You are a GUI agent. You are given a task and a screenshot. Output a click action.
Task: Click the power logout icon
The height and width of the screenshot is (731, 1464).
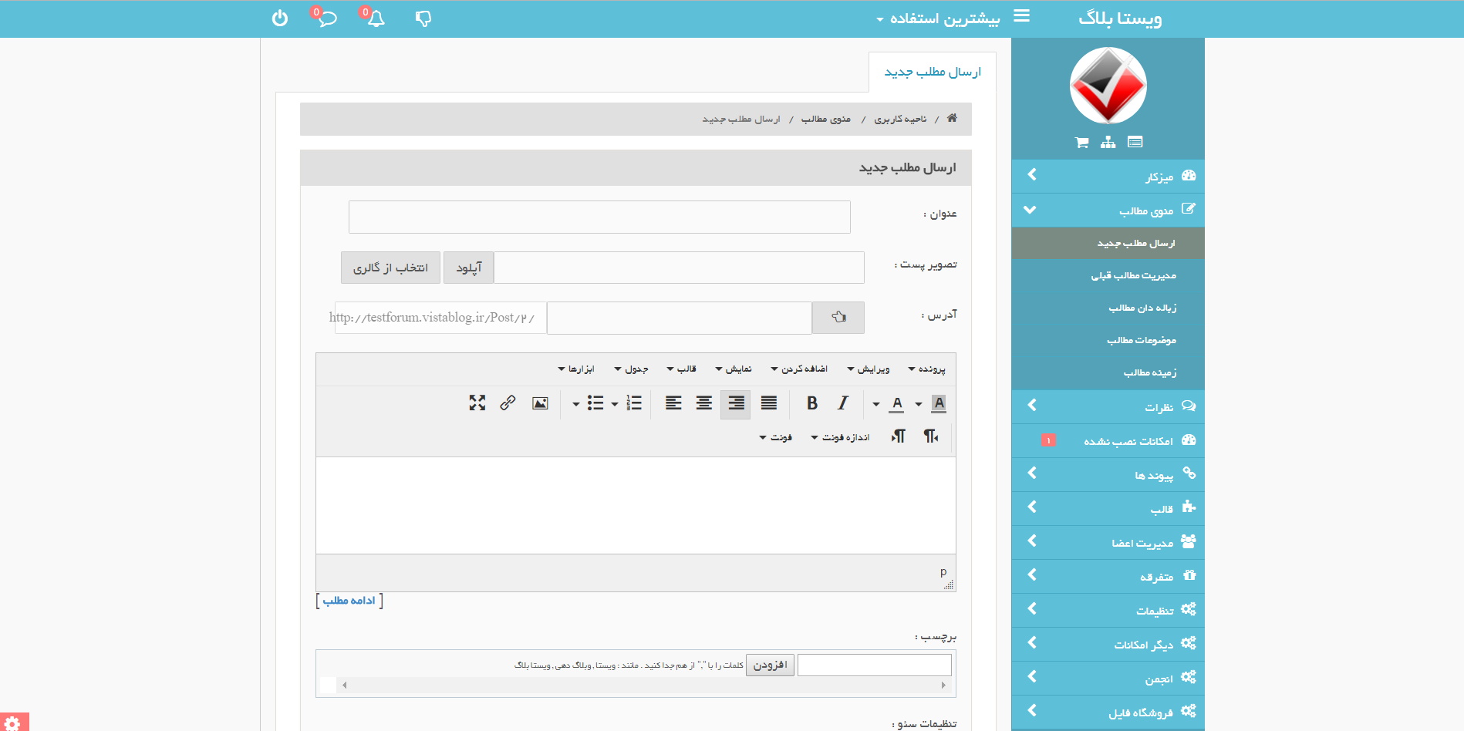click(x=280, y=19)
